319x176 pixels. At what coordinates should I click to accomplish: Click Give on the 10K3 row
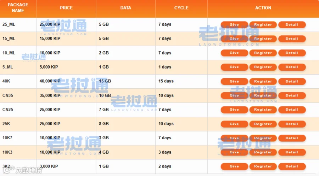click(234, 152)
